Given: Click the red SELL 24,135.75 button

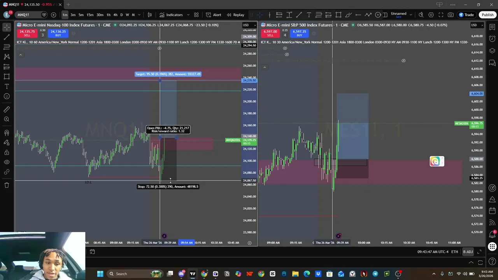Looking at the screenshot, I should [x=27, y=33].
